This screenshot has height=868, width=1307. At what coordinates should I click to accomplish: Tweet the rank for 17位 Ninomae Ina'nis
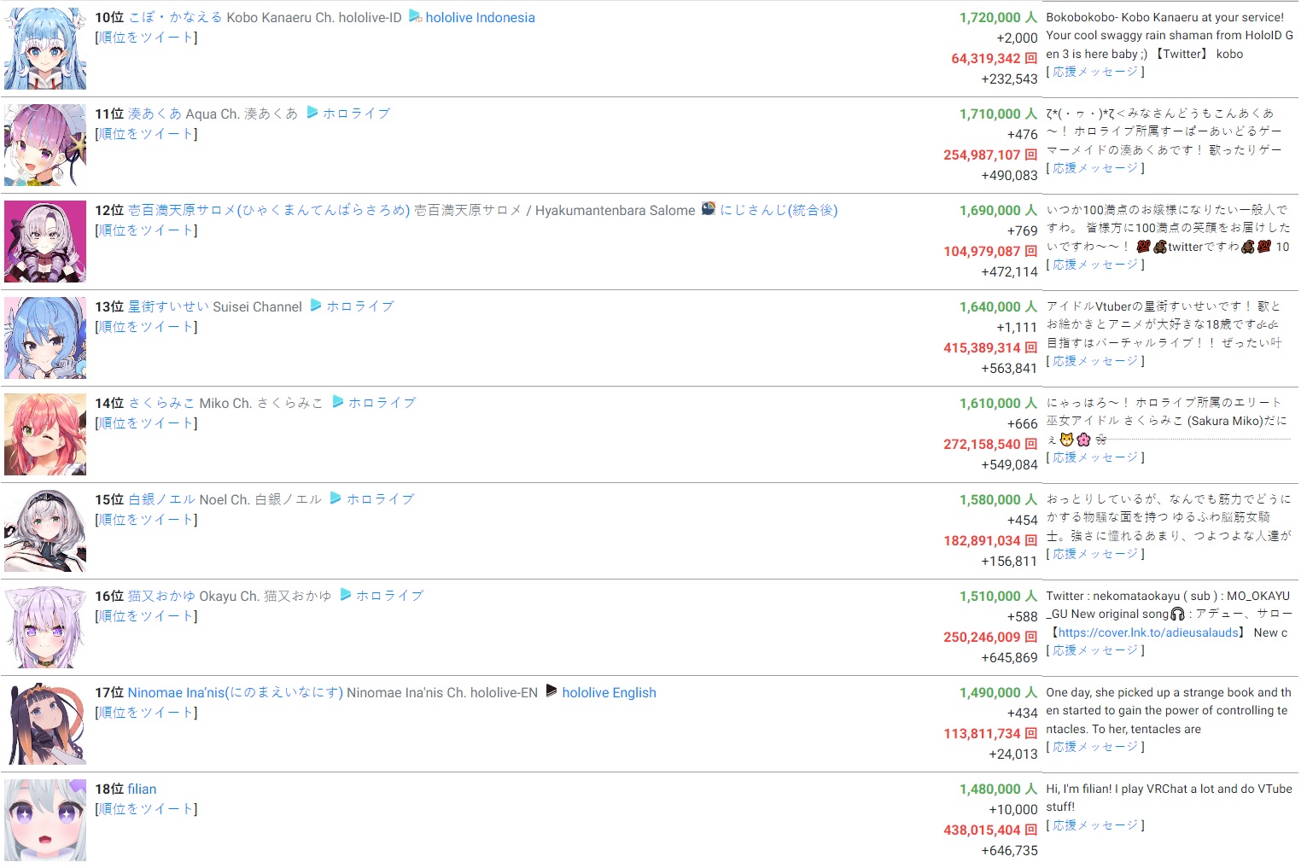click(146, 713)
